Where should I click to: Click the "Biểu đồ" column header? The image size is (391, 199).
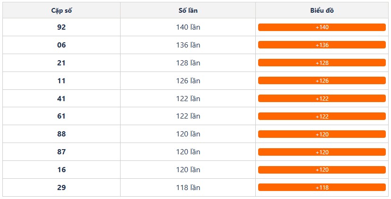tap(321, 10)
